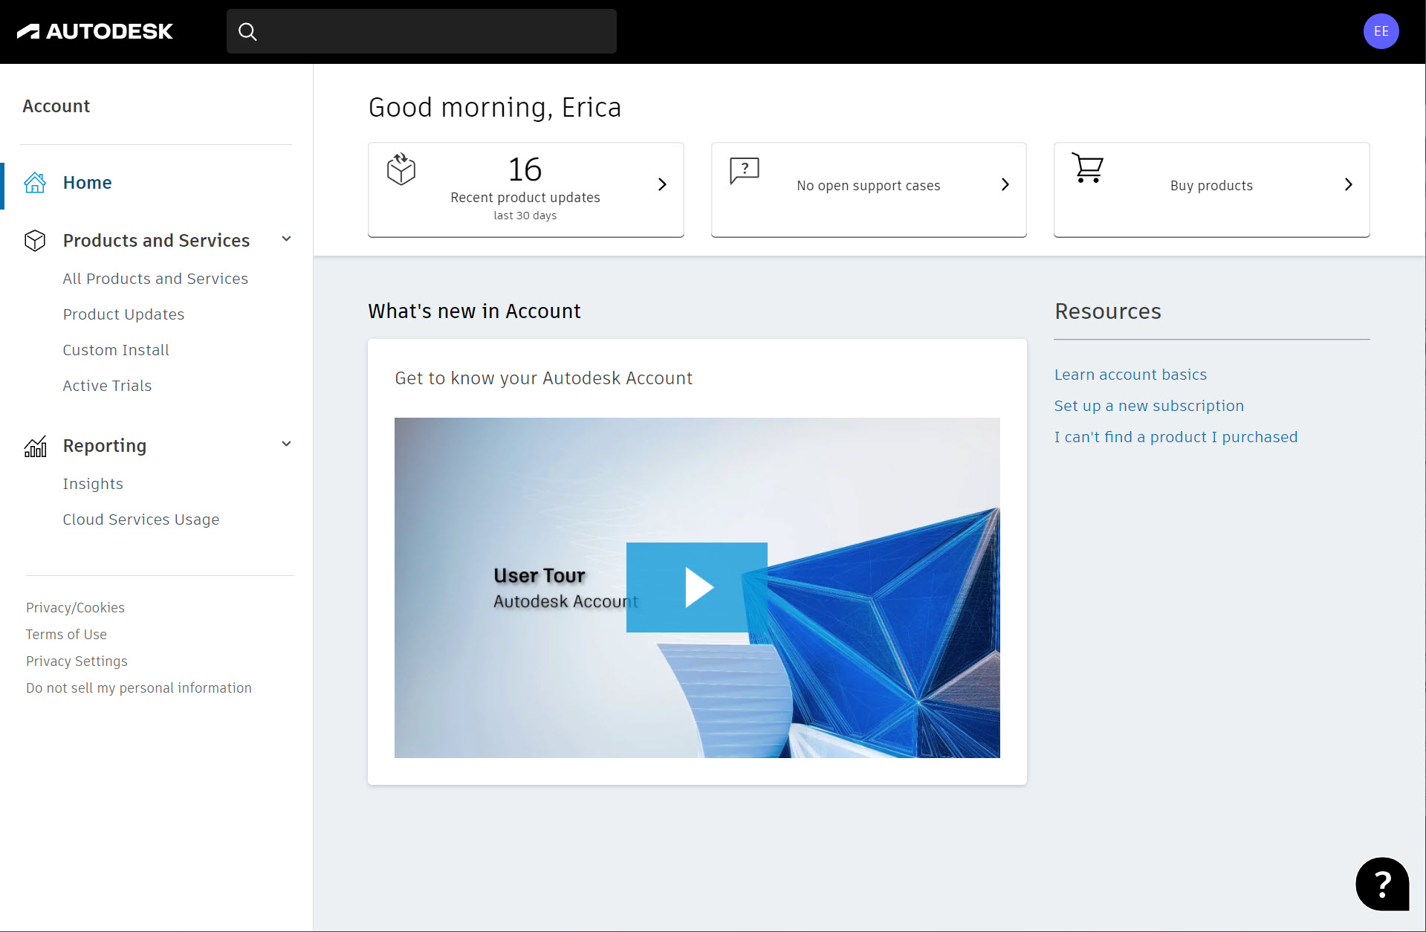Image resolution: width=1426 pixels, height=932 pixels.
Task: Open Learn account basics link
Action: click(x=1130, y=375)
